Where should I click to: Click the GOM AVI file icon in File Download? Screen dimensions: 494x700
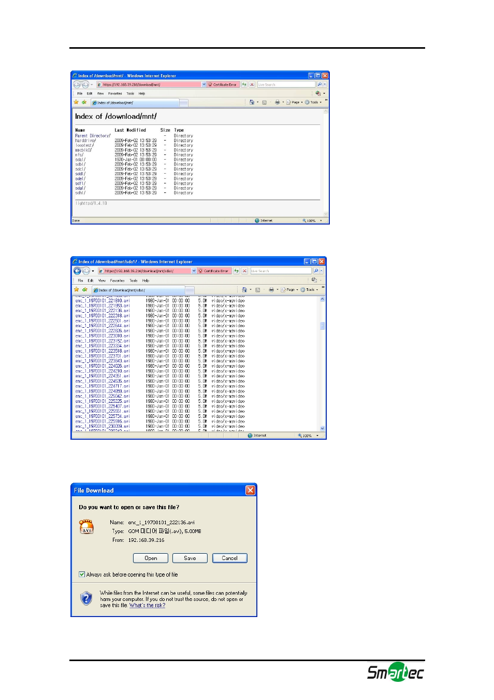(x=86, y=526)
